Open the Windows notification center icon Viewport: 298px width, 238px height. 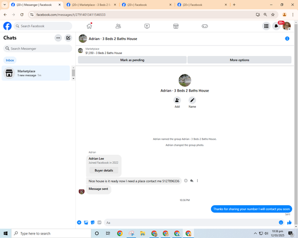pyautogui.click(x=291, y=234)
